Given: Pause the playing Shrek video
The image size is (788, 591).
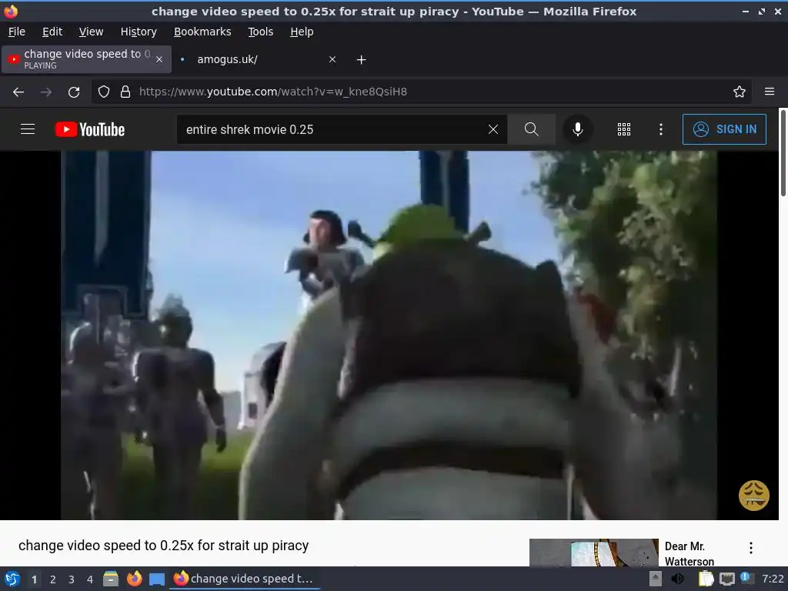Looking at the screenshot, I should point(389,336).
